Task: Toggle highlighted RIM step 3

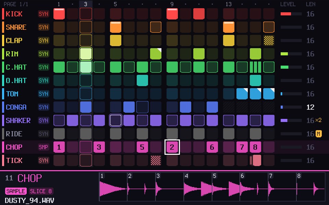Action: 86,54
